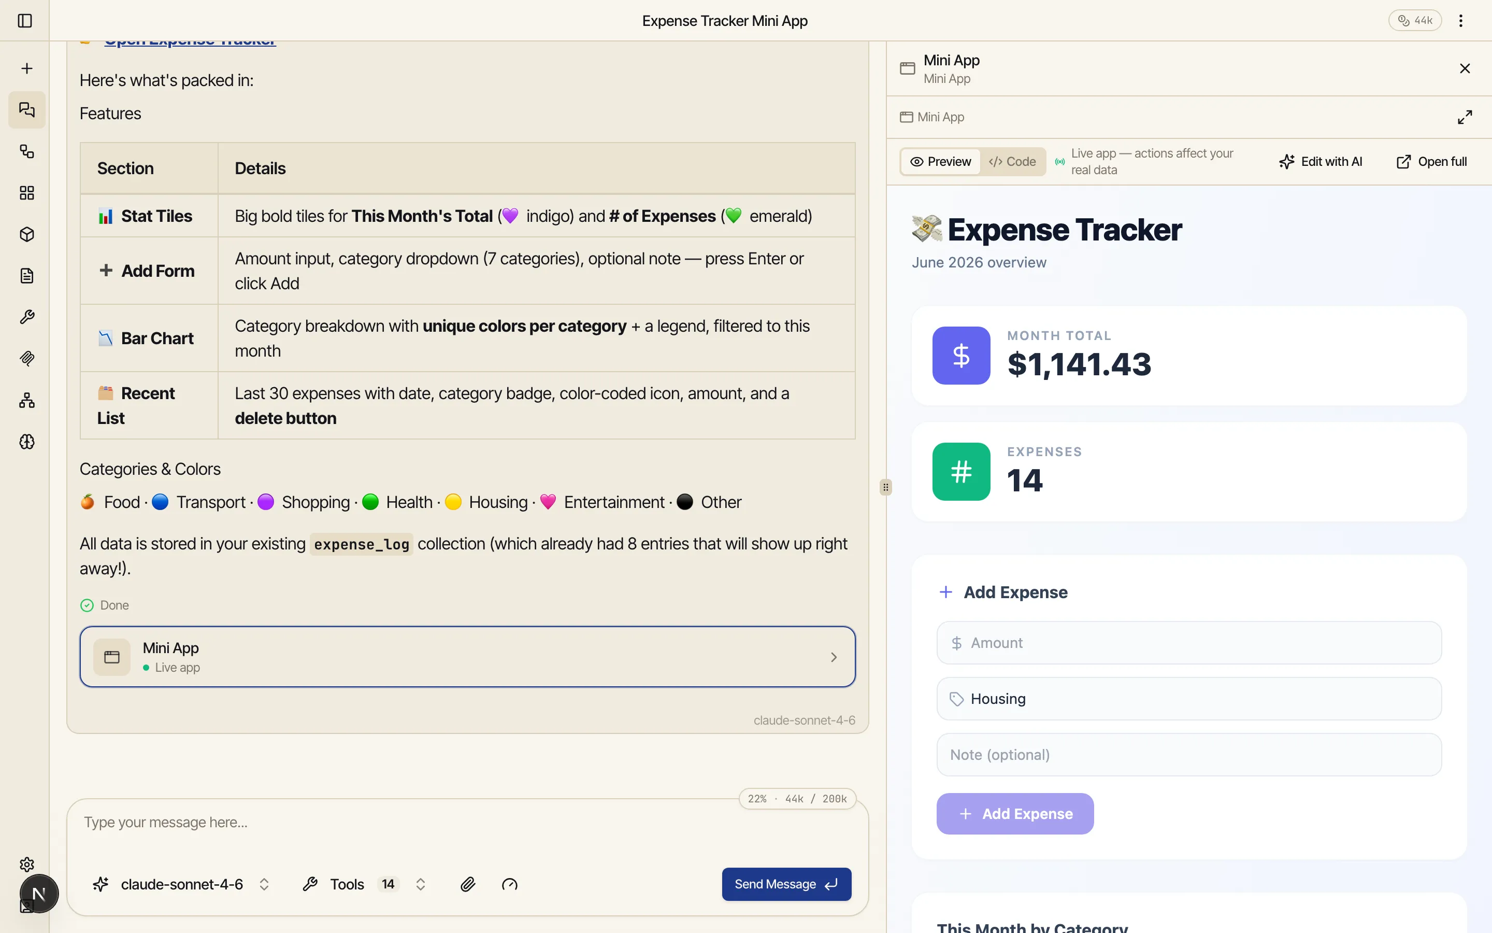This screenshot has width=1492, height=933.
Task: Close the Mini App panel
Action: coord(1465,68)
